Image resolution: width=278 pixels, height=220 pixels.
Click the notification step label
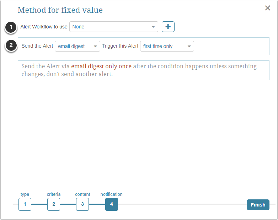(111, 194)
